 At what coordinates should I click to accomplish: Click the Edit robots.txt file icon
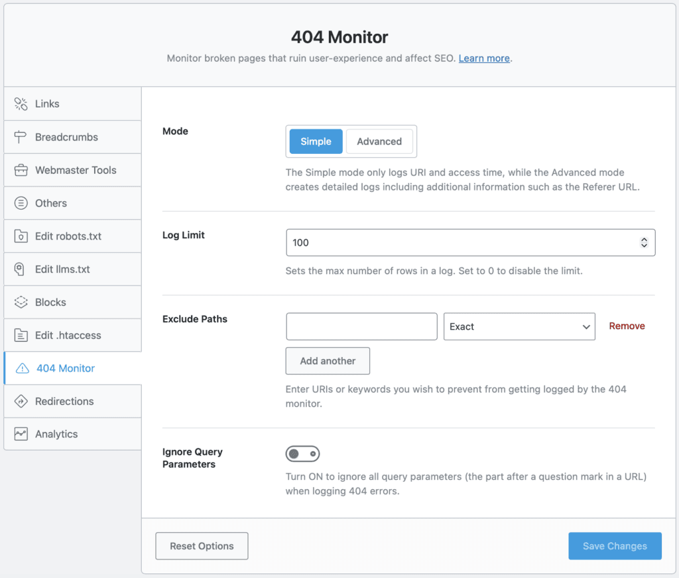click(x=21, y=236)
